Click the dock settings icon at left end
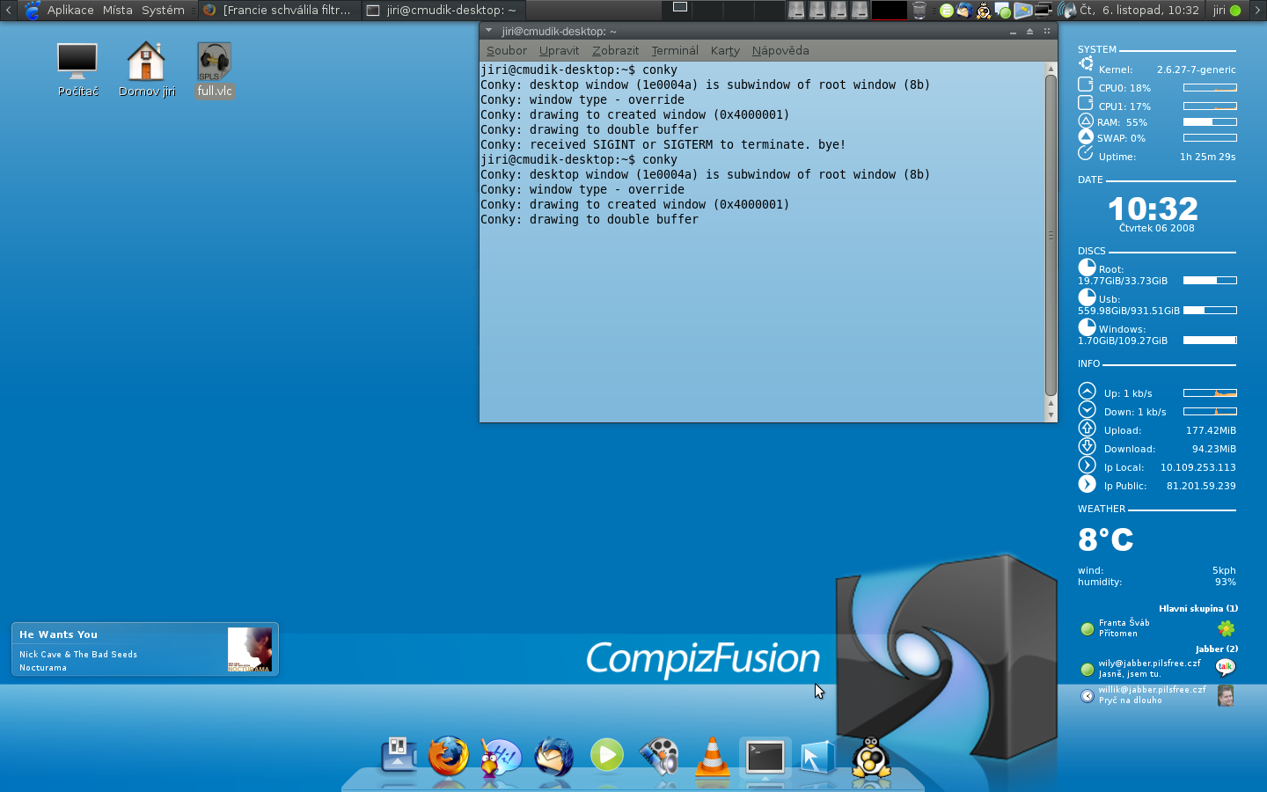 [x=399, y=755]
